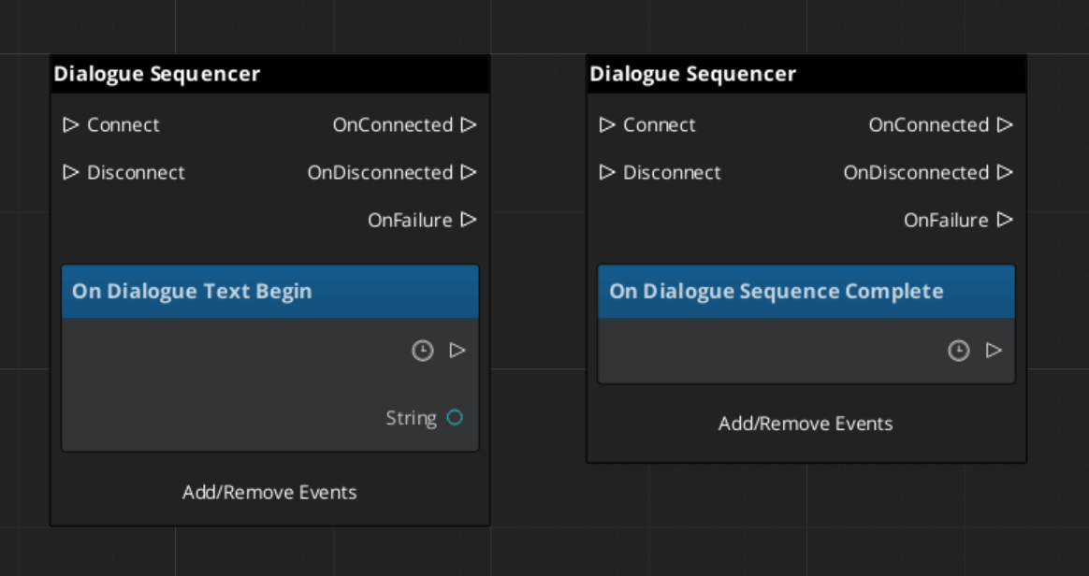Click the String output circle pin
Screen dimensions: 1089x576
(x=455, y=418)
